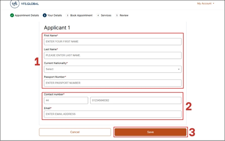Viewport: 225px width, 141px height.
Task: Switch to the Review step
Action: (124, 16)
